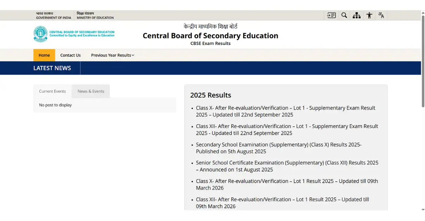Click the Ministry of Education link

click(x=95, y=16)
